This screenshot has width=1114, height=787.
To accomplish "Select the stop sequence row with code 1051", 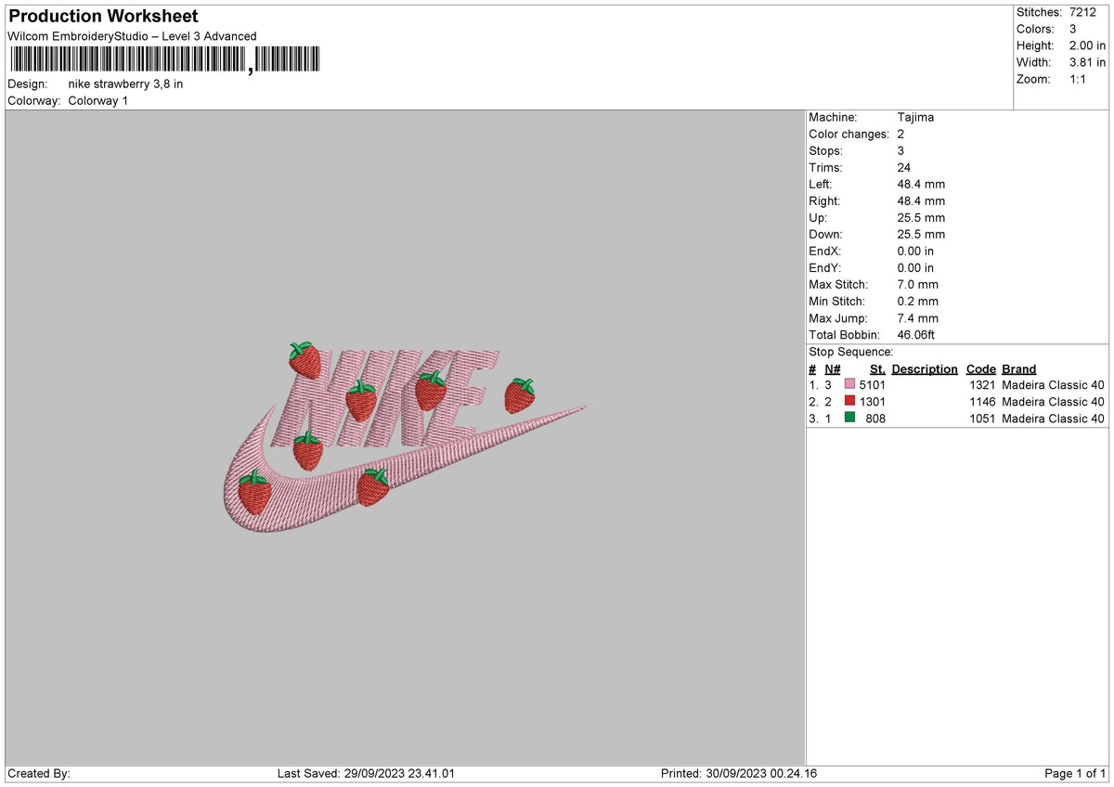I will (957, 419).
